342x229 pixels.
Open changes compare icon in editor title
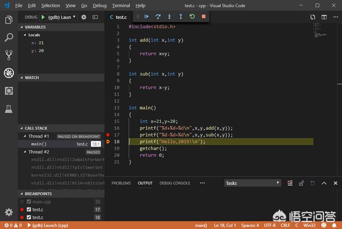(x=313, y=17)
